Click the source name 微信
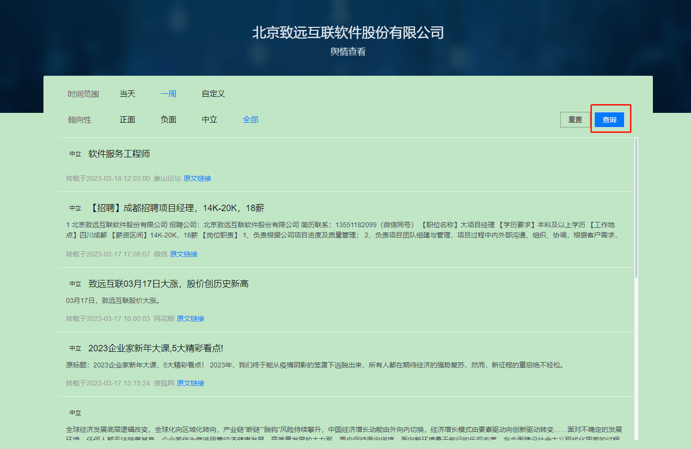691x449 pixels. click(x=161, y=254)
